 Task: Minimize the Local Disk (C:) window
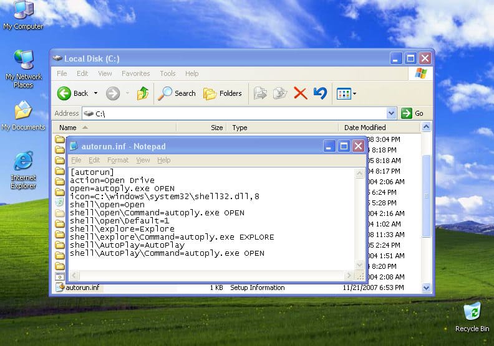tap(395, 58)
